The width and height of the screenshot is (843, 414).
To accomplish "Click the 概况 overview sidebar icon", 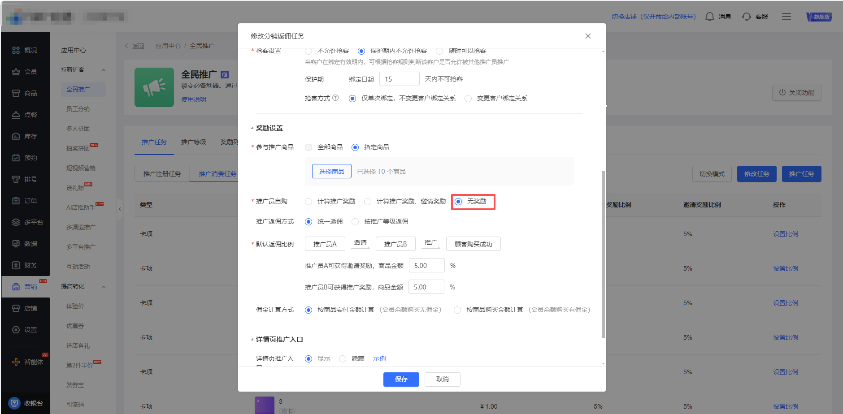I will point(16,50).
